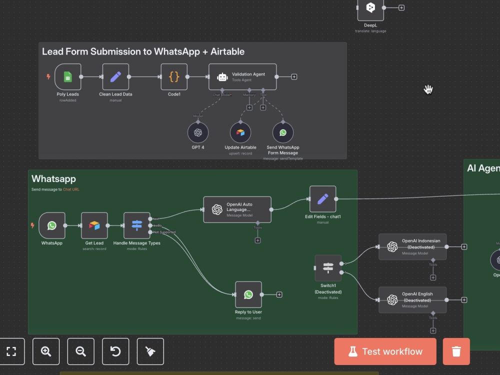Fit workflow to view
Image resolution: width=500 pixels, height=375 pixels.
(x=11, y=351)
